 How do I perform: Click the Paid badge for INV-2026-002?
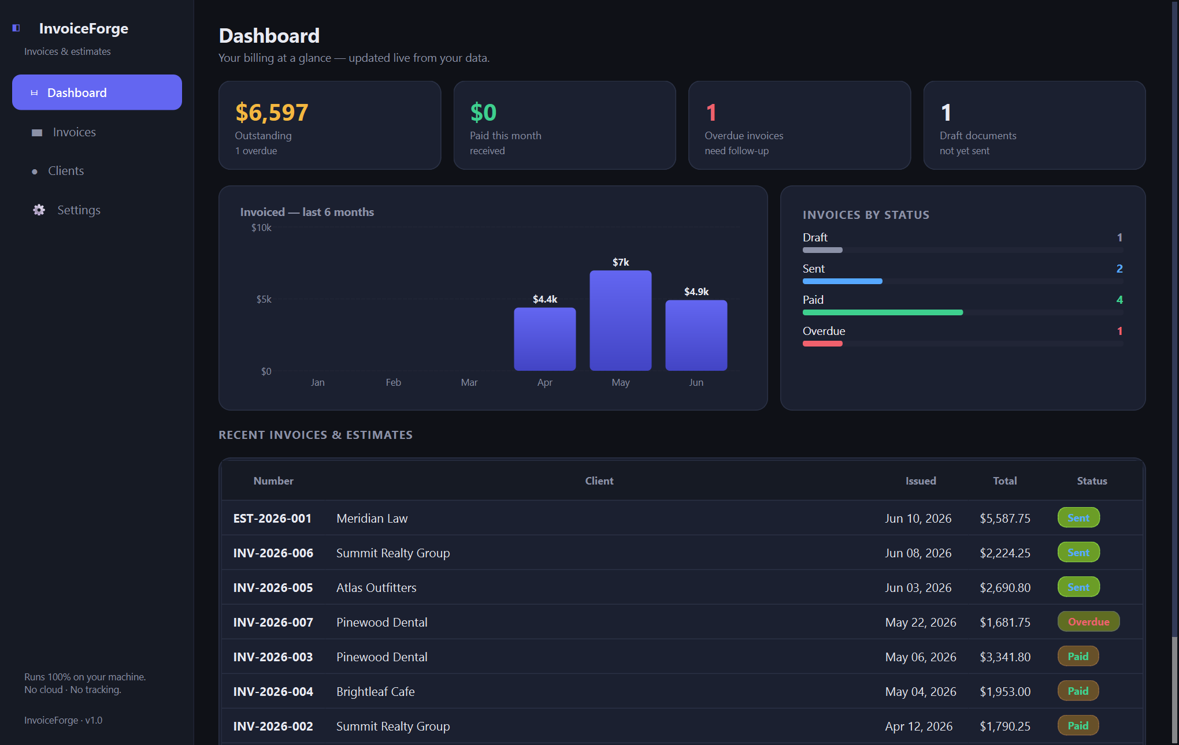point(1078,725)
